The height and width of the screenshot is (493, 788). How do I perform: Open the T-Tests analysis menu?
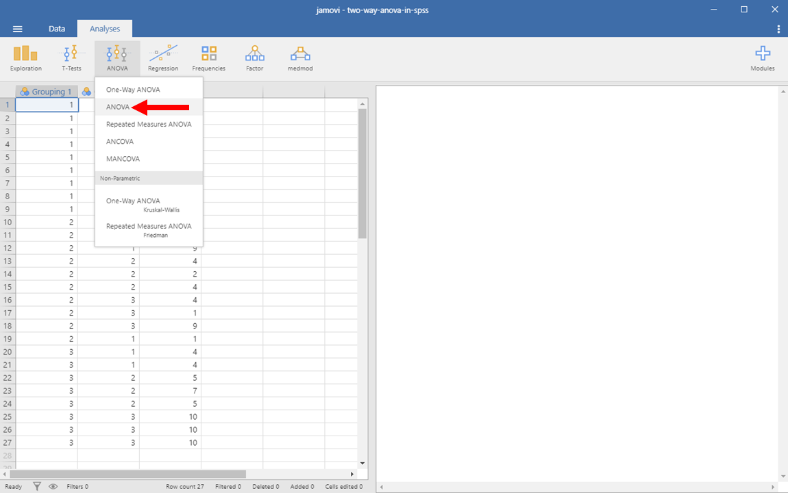[71, 58]
